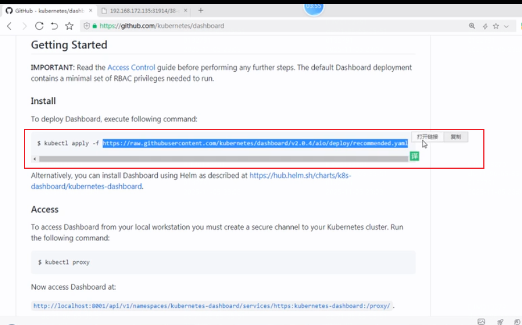Click the highlighted recommended.yaml URL

pyautogui.click(x=255, y=143)
